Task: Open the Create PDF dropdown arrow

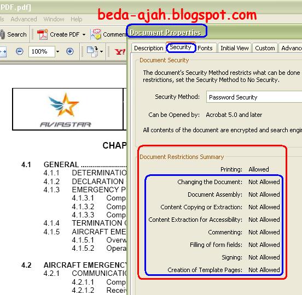Action: coord(84,35)
